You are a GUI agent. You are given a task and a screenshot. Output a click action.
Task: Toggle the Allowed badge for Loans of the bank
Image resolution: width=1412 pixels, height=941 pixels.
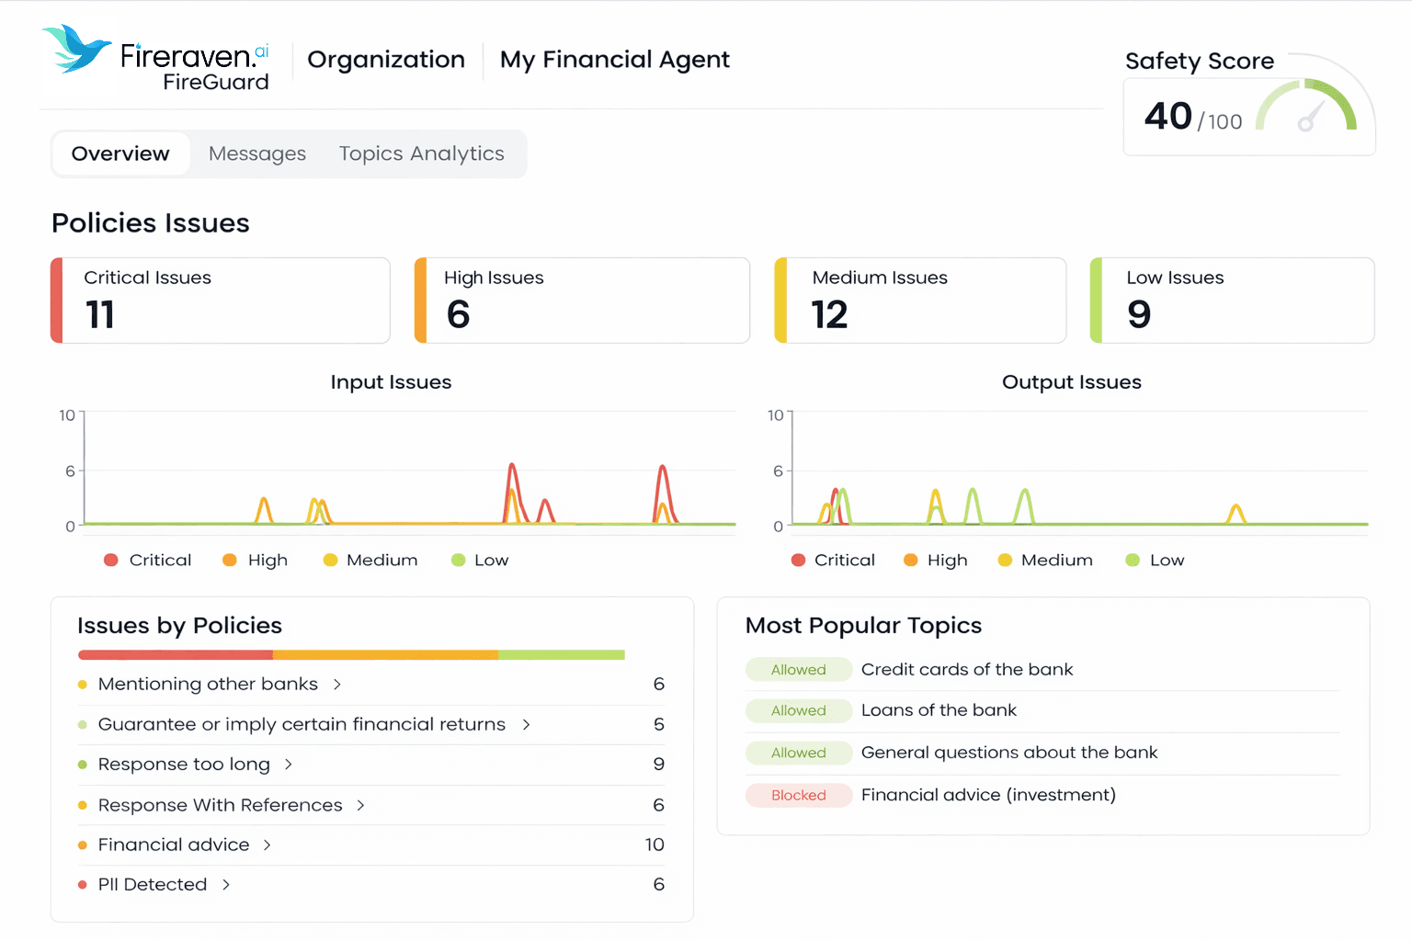pos(798,710)
